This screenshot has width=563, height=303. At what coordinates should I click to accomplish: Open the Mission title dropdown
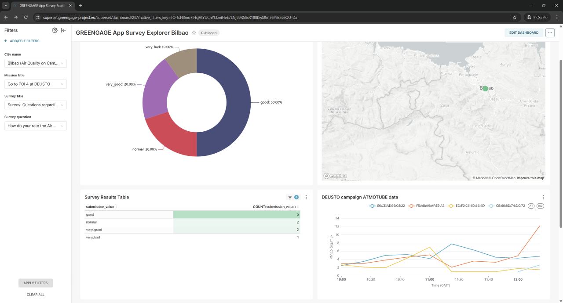(36, 84)
